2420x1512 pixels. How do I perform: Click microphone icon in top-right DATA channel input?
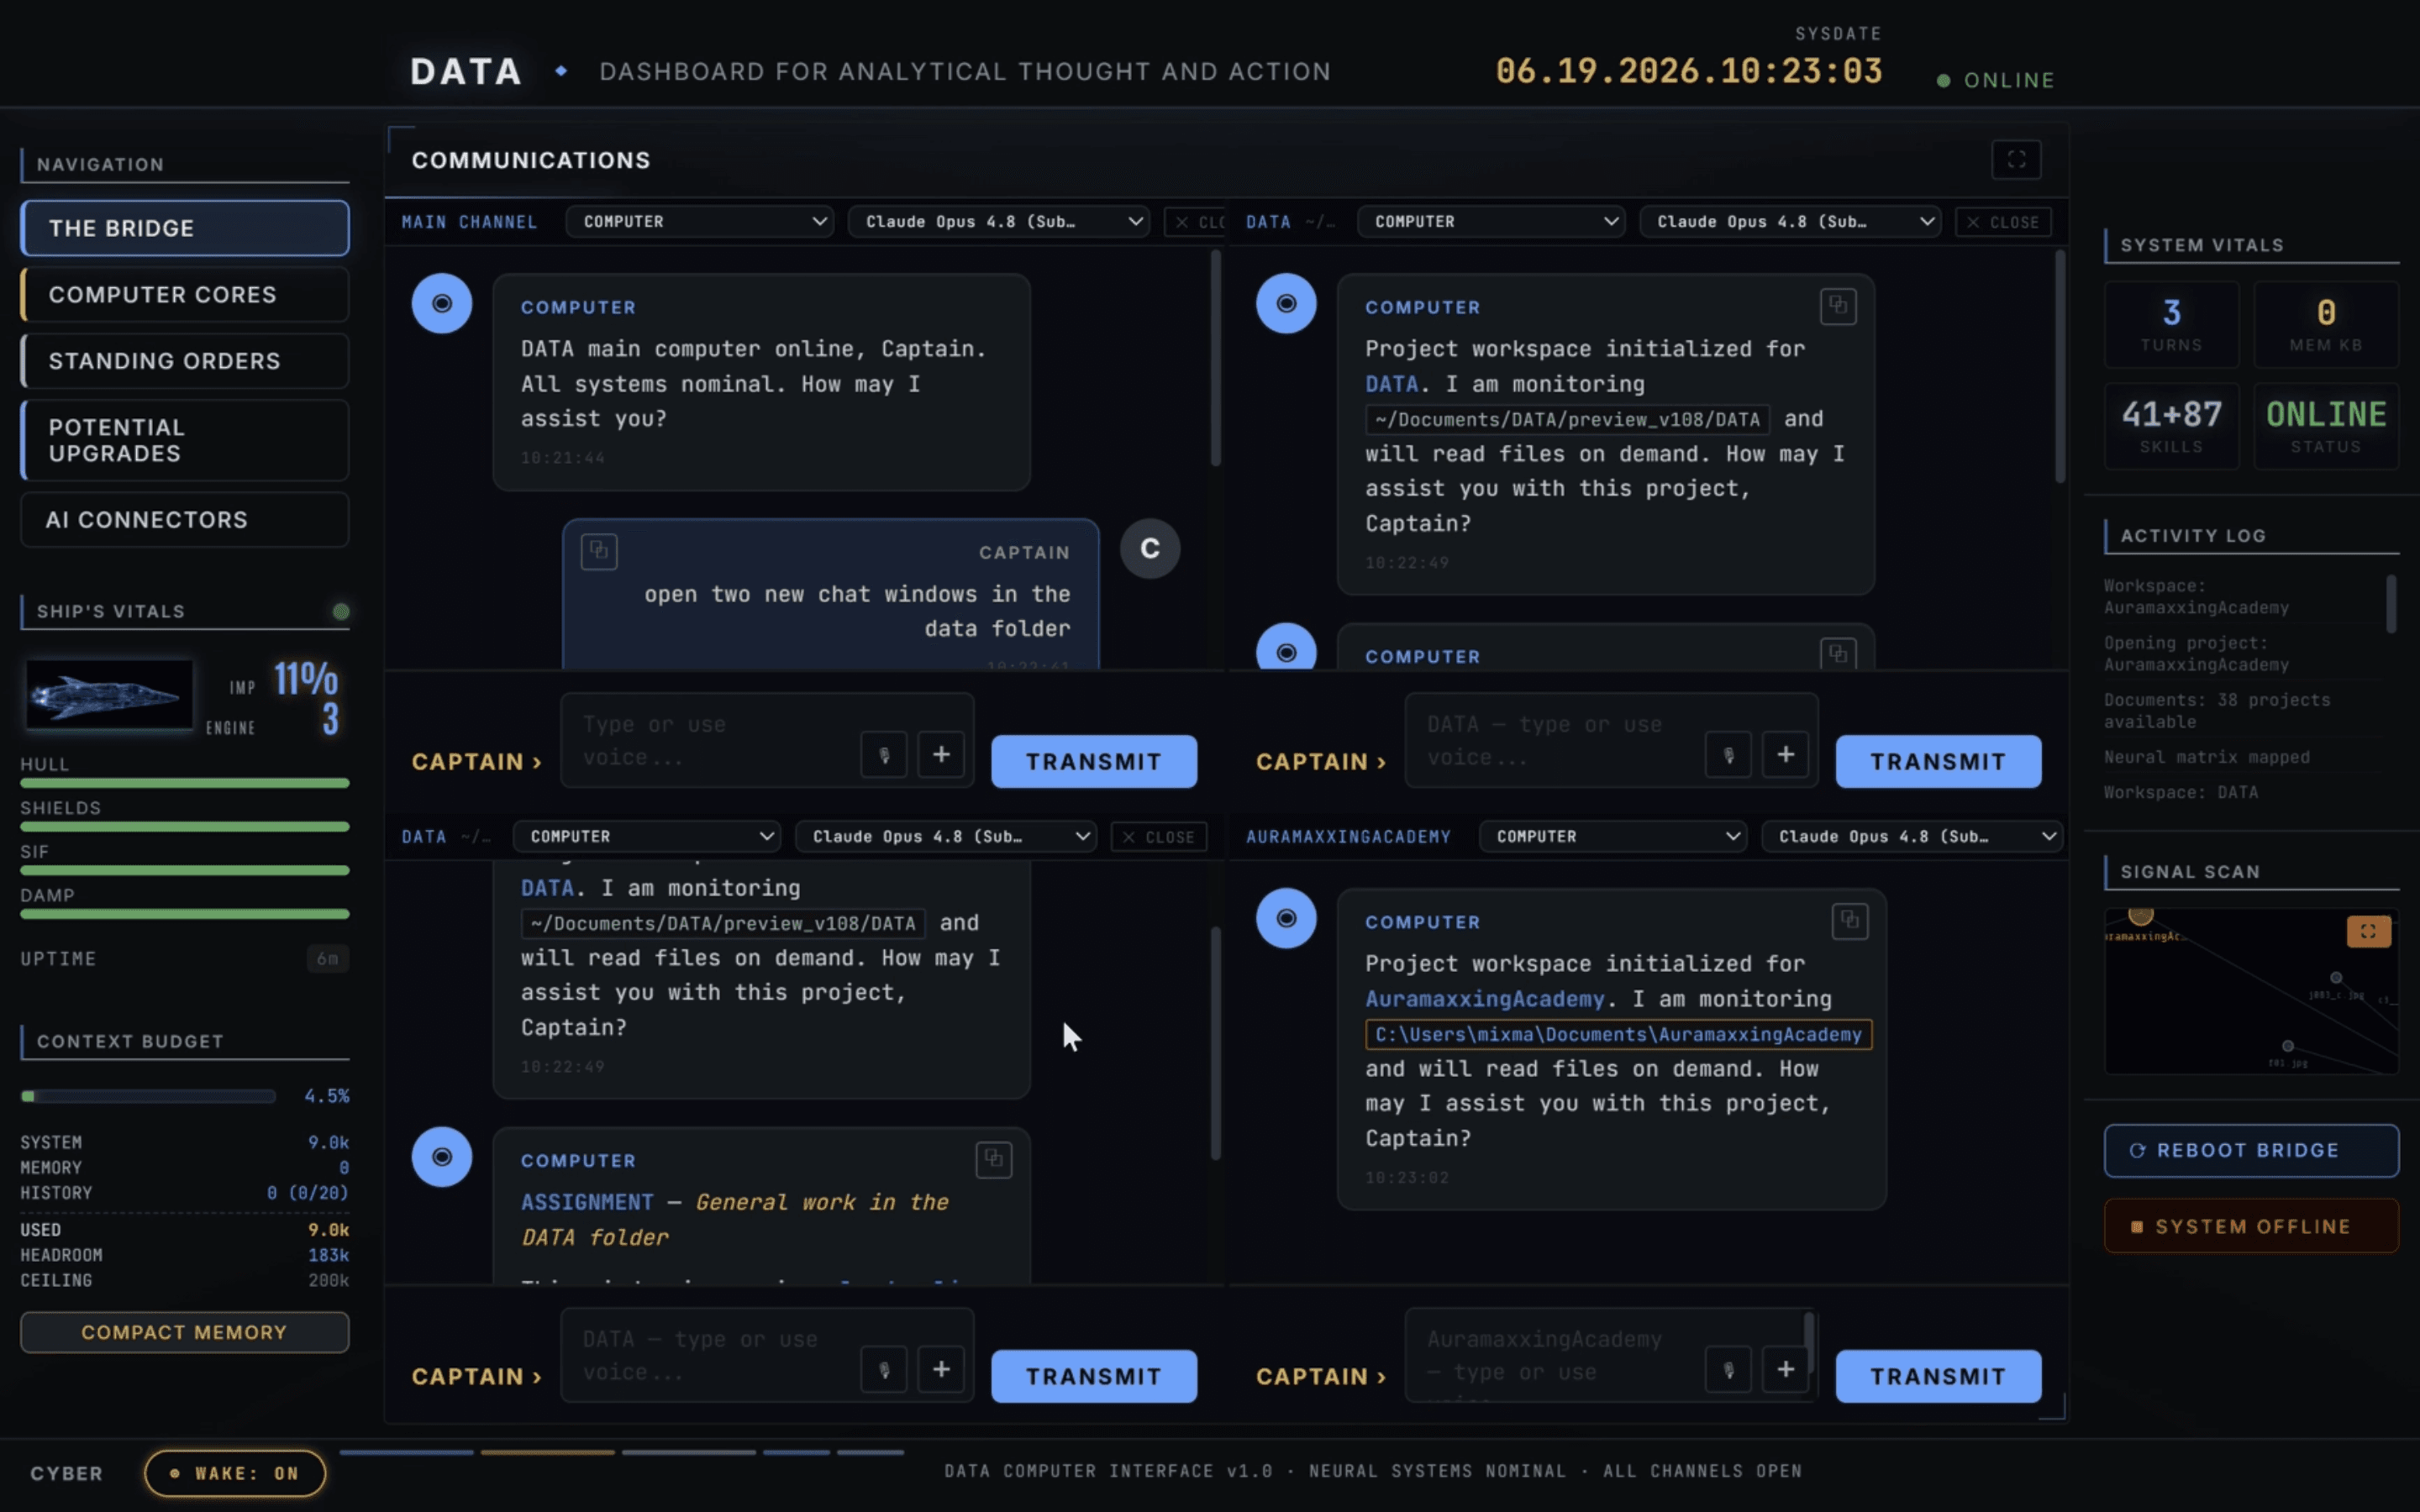(x=1728, y=754)
